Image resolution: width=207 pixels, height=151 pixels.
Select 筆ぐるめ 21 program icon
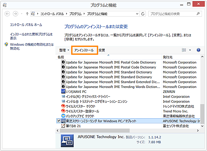(63, 126)
